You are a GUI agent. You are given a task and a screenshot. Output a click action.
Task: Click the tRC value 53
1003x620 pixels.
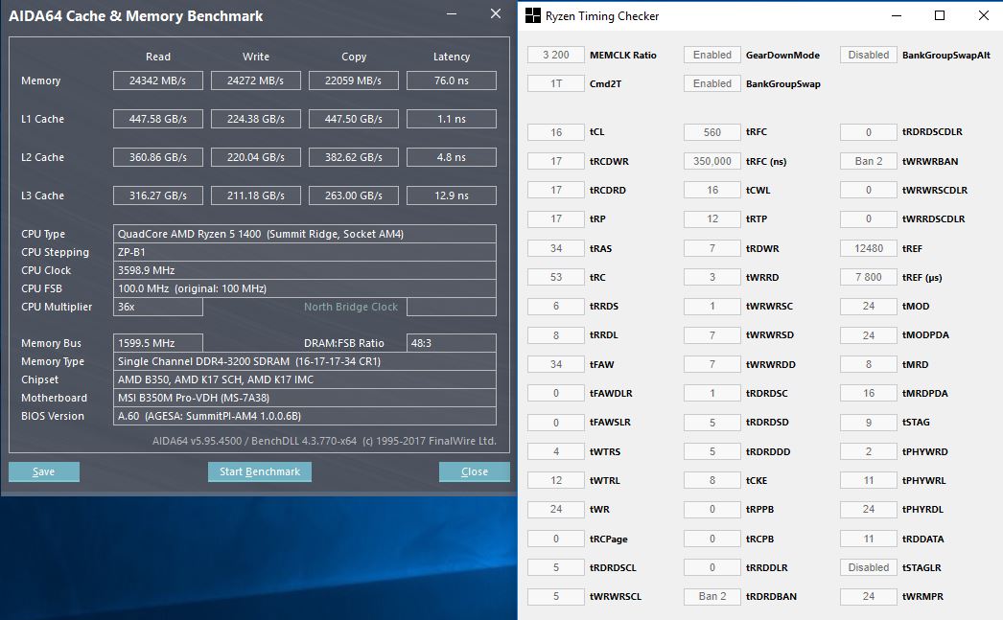click(x=556, y=277)
